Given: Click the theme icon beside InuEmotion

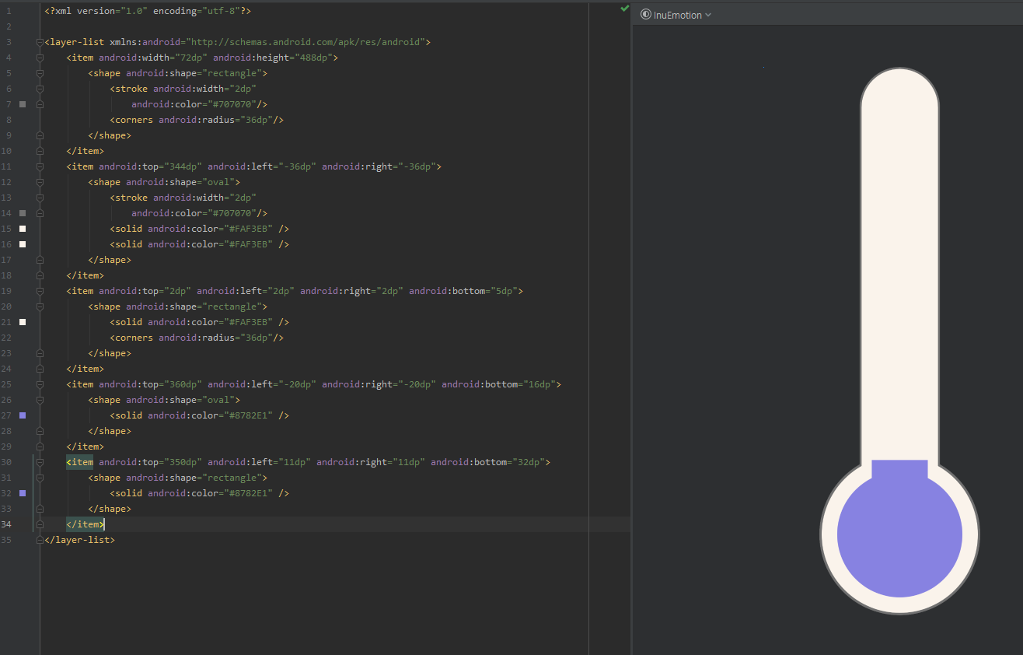Looking at the screenshot, I should tap(646, 15).
